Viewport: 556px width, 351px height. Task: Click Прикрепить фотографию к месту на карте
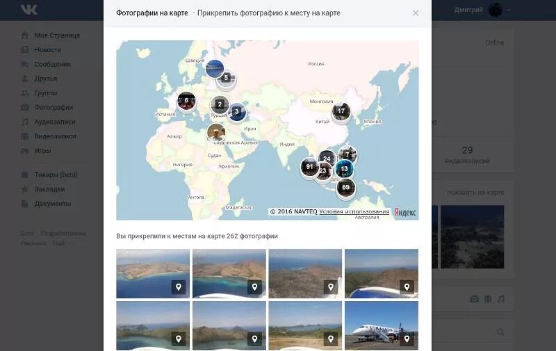point(269,13)
